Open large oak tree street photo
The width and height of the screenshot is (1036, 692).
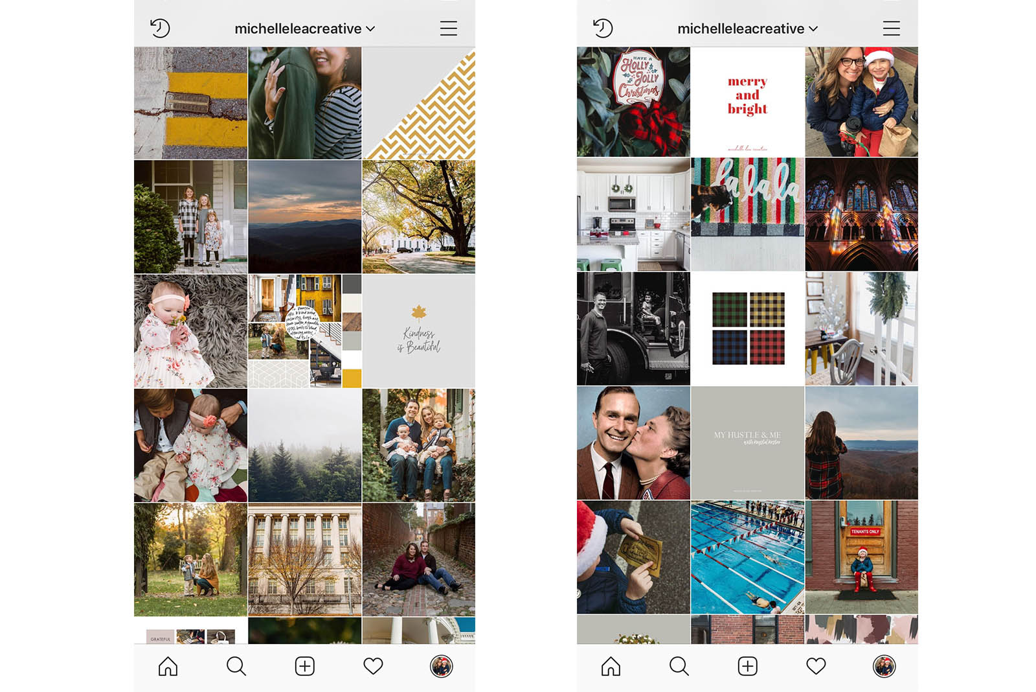[419, 217]
